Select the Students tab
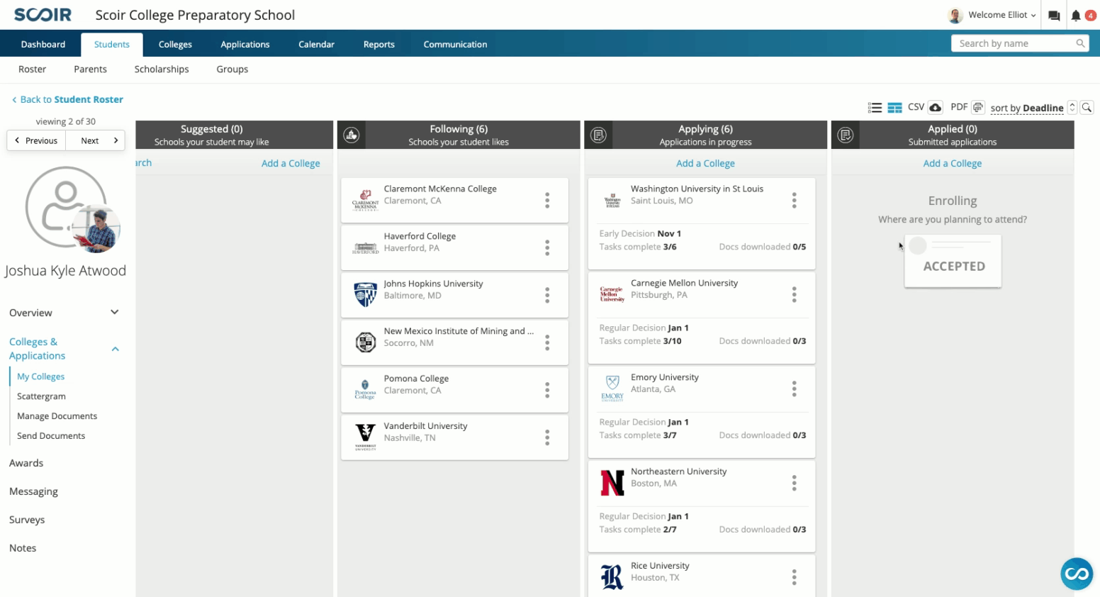Viewport: 1100px width, 597px height. 112,44
